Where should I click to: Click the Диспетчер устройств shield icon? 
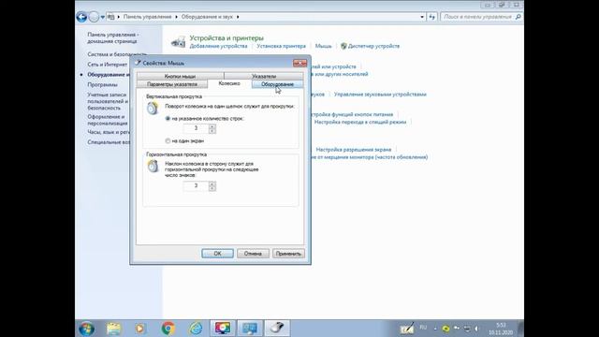343,46
